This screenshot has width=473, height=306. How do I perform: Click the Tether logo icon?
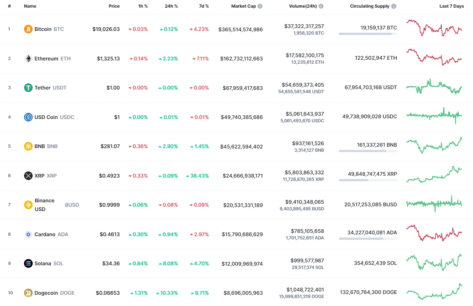[28, 88]
